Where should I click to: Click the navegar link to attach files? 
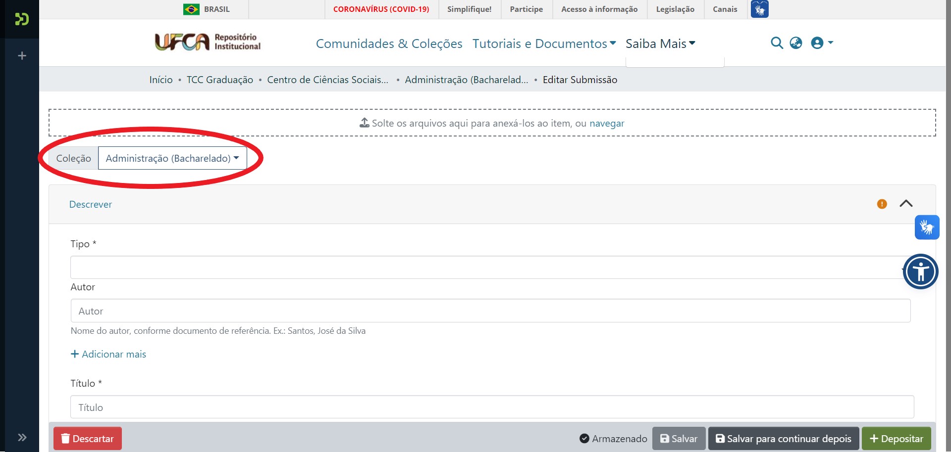click(606, 123)
